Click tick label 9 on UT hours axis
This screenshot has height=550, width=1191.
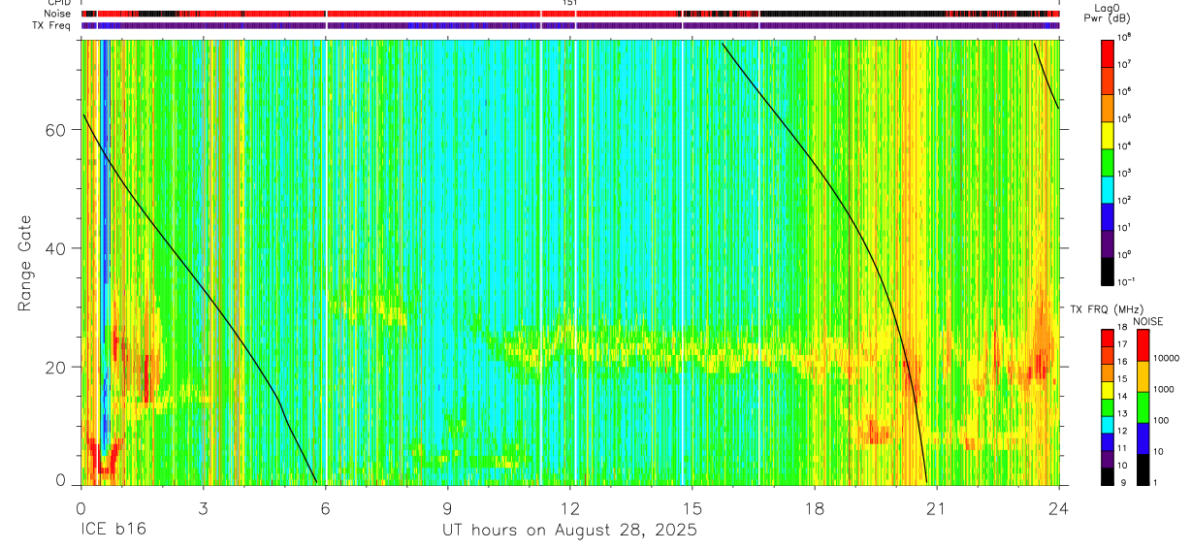click(x=447, y=507)
